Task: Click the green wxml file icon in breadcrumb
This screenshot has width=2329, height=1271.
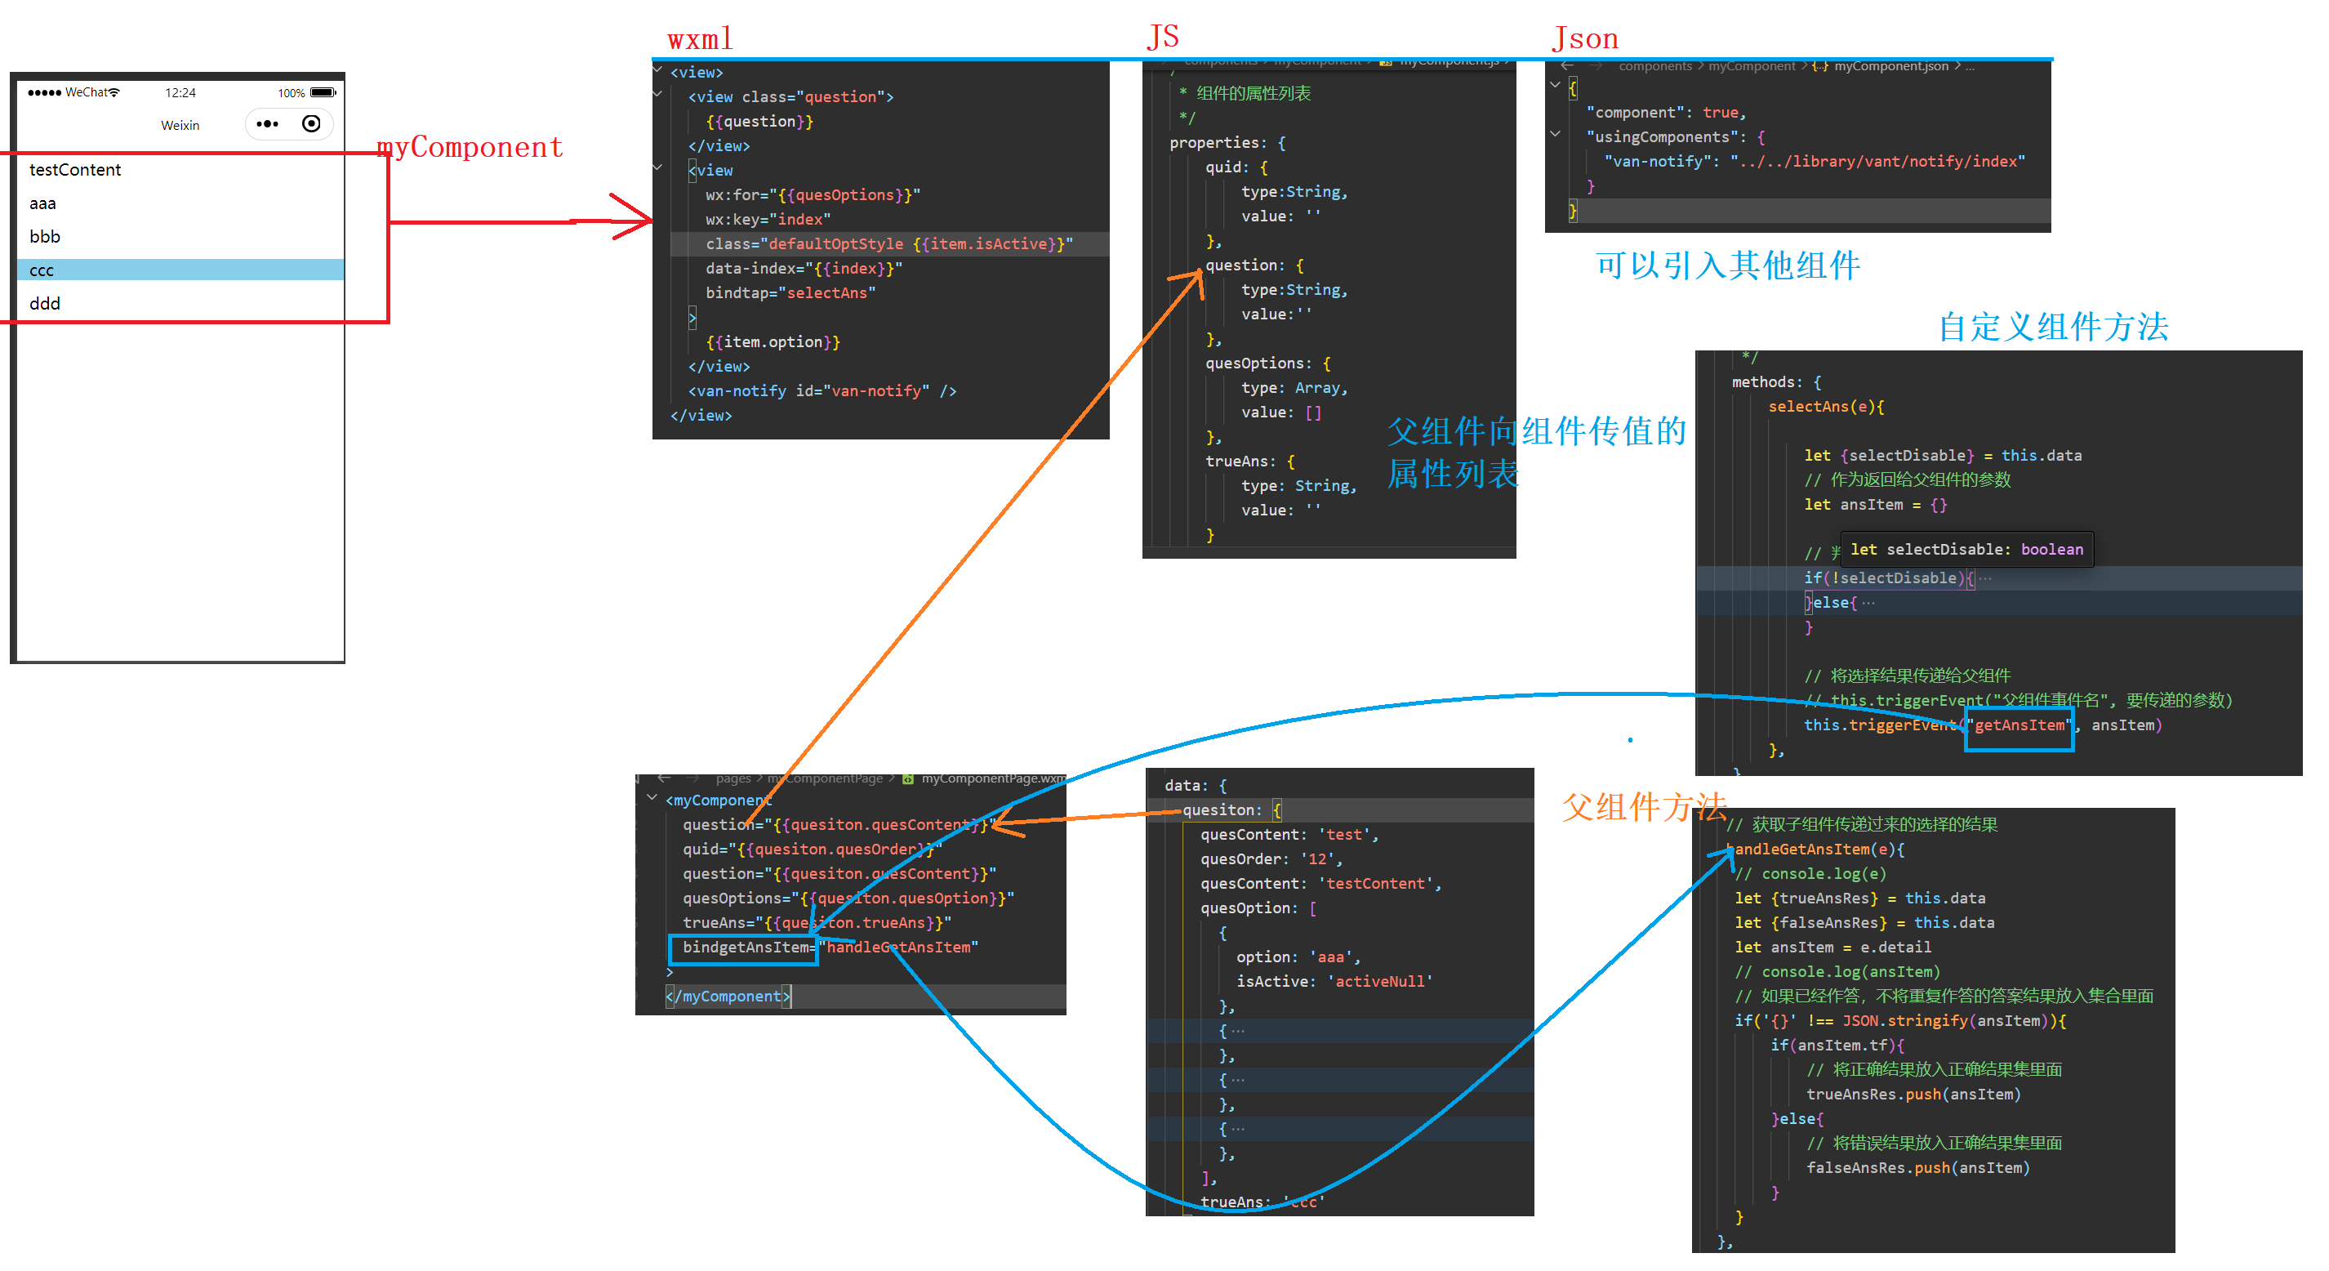Action: point(908,779)
